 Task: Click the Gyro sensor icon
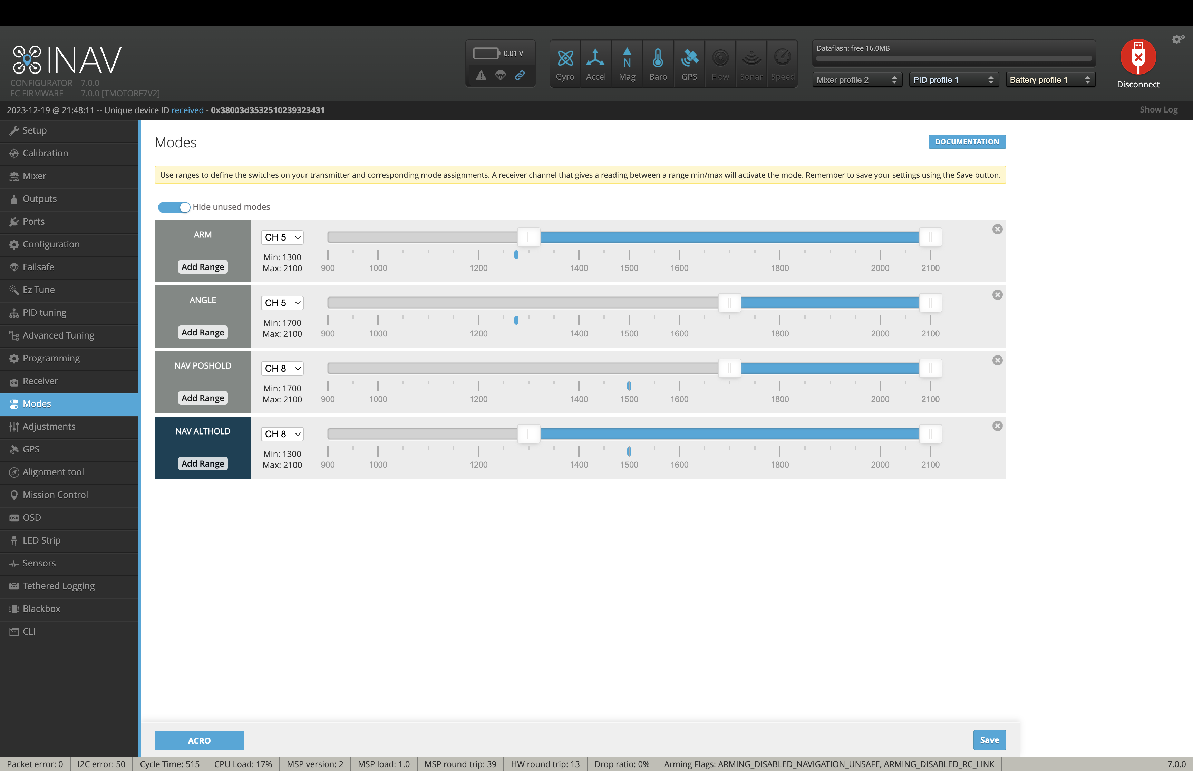(x=565, y=59)
